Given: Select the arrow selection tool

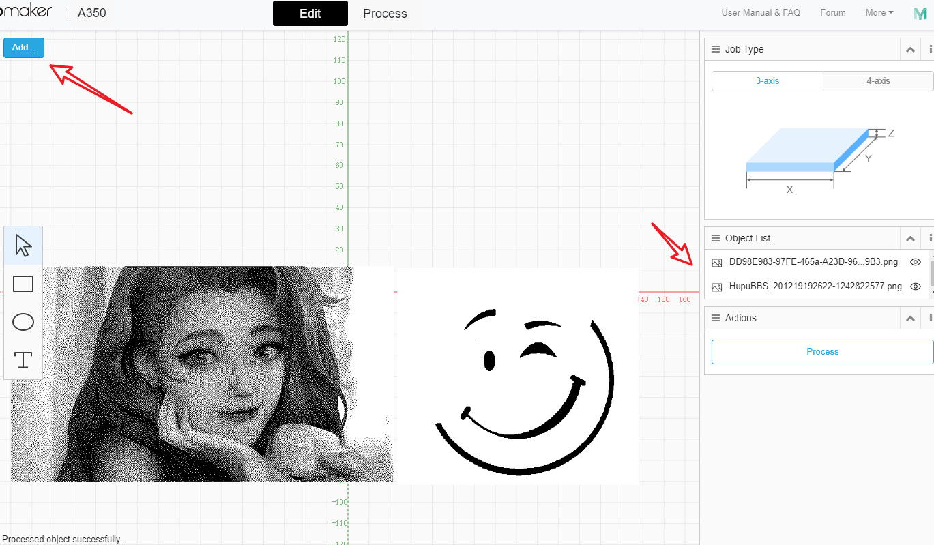Looking at the screenshot, I should [23, 244].
